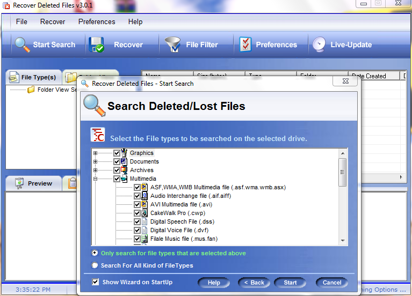
Task: Uncheck the Archives checkbox
Action: (x=117, y=171)
